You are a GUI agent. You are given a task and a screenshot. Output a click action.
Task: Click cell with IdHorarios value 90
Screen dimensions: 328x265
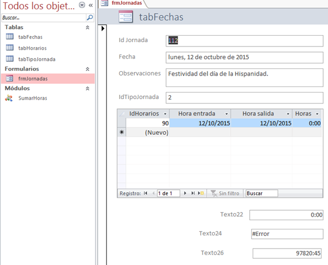click(x=148, y=123)
